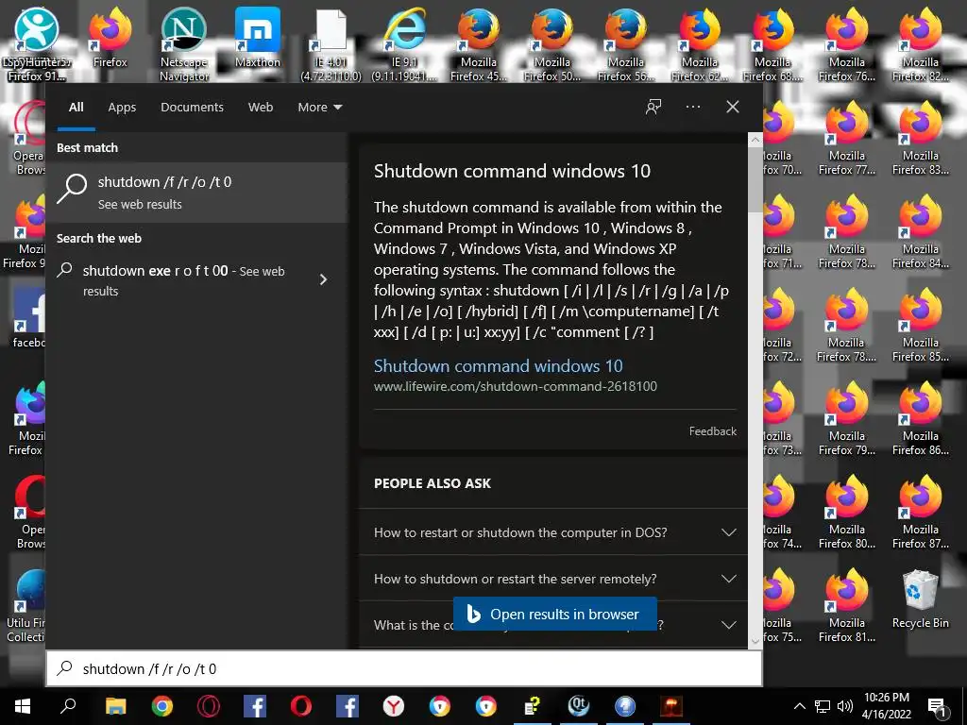
Task: Click the search box containing 'shutdown /f /r /o /t 0'
Action: tap(404, 668)
